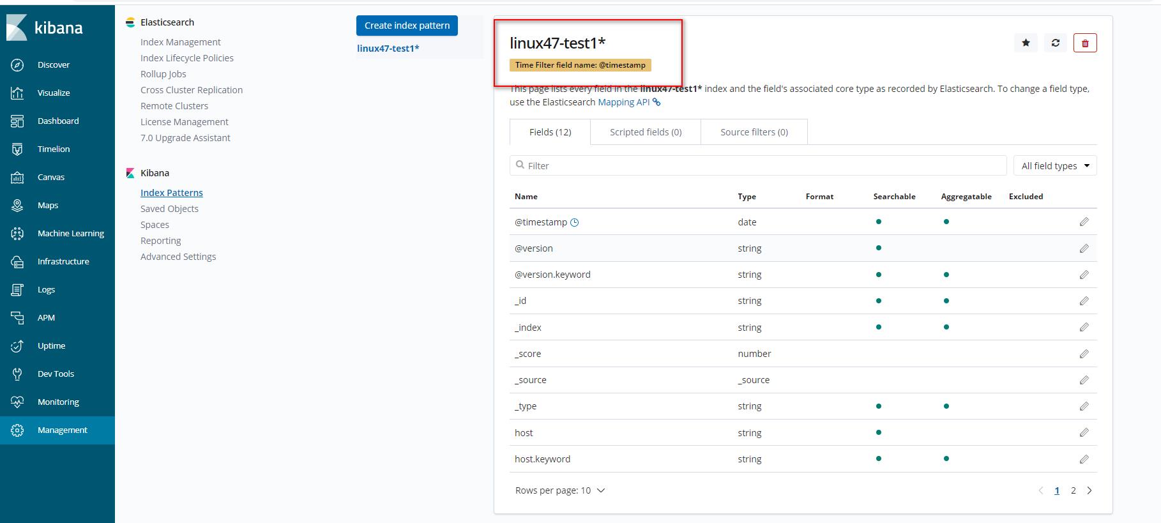Image resolution: width=1161 pixels, height=523 pixels.
Task: Delete index pattern with trash icon
Action: [x=1085, y=43]
